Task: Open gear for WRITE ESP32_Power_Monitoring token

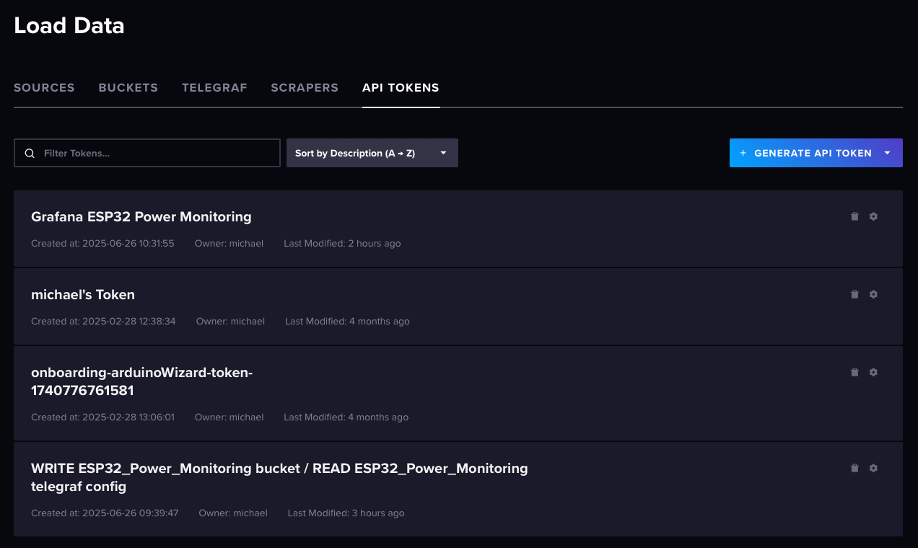Action: (x=873, y=468)
